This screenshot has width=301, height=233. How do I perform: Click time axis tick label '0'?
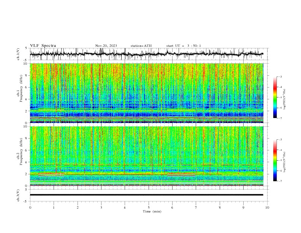pos(30,207)
